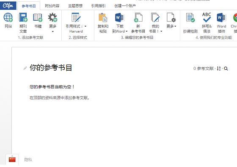This screenshot has height=167, width=237.
Task: Open the China flag language selector
Action: tap(12, 159)
